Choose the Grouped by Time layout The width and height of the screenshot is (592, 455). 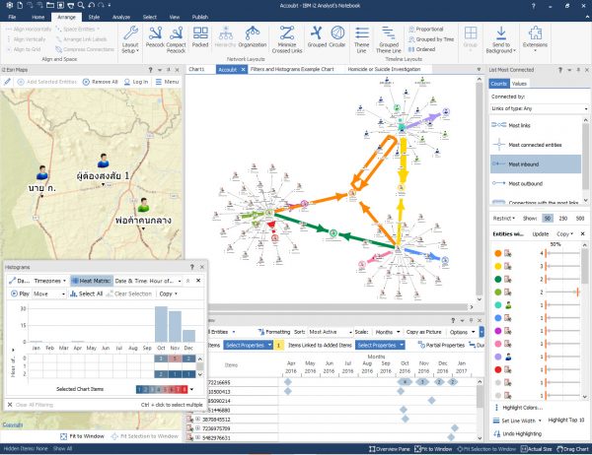pos(431,39)
